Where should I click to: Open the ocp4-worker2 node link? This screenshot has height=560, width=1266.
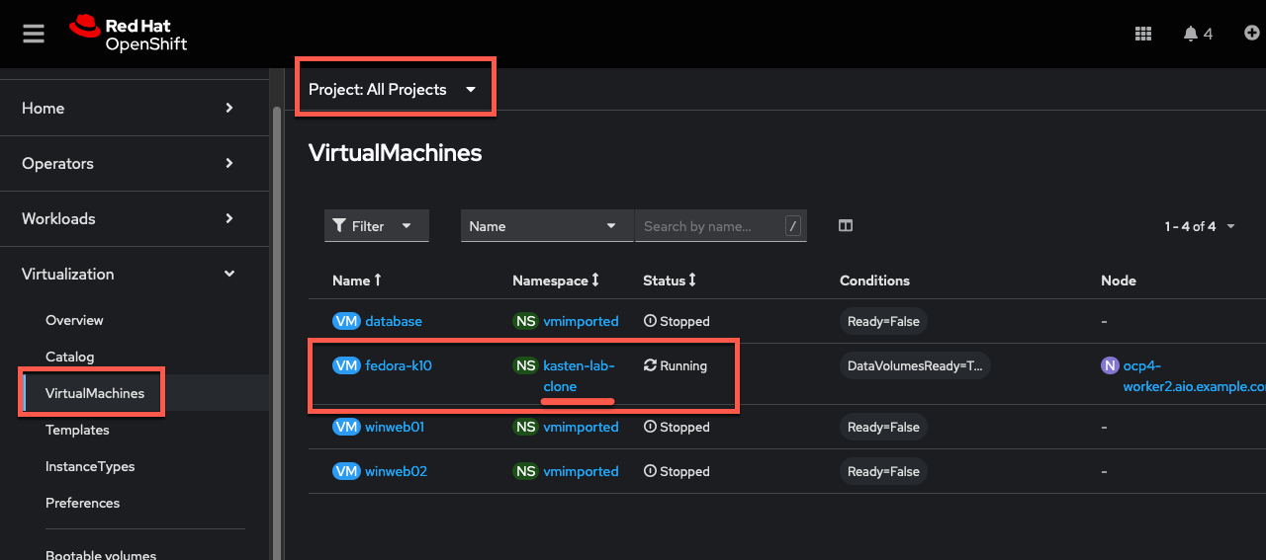point(1194,375)
